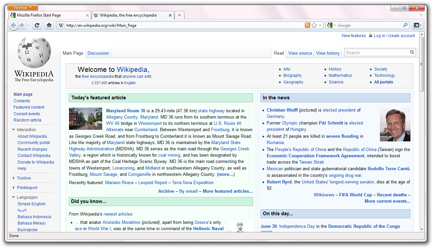Screen dimensions: 433x248
Task: Open Current events sidebar link
Action: click(x=27, y=114)
